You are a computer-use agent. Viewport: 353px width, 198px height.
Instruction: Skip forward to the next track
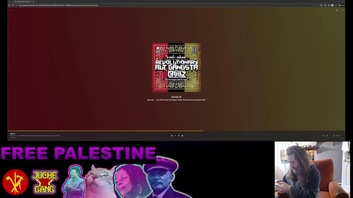(179, 136)
